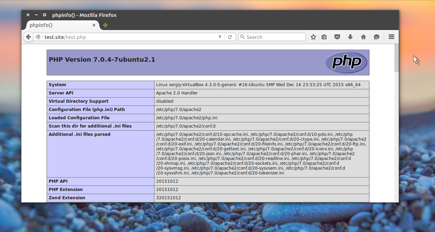Click the PHP logo link
Viewport: 435px width, 232px height.
pos(346,62)
